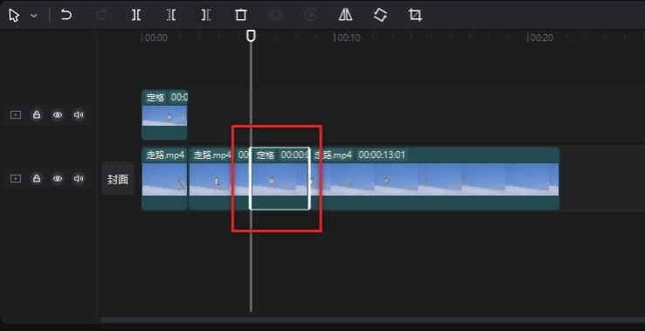Viewport: 645px width, 331px height.
Task: Click the playhead handle on the ruler
Action: [x=251, y=36]
